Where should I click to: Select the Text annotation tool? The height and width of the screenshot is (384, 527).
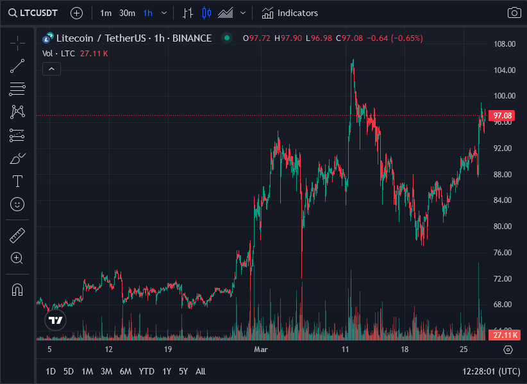pos(17,181)
